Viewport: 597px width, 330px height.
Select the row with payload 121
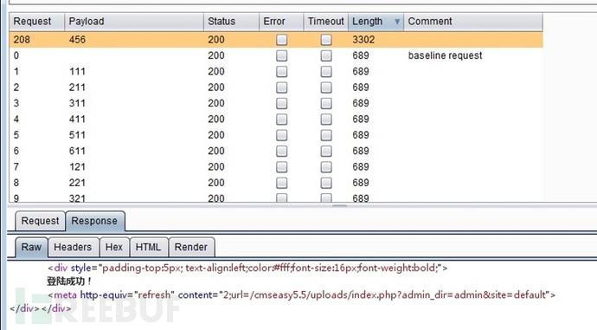click(x=276, y=167)
